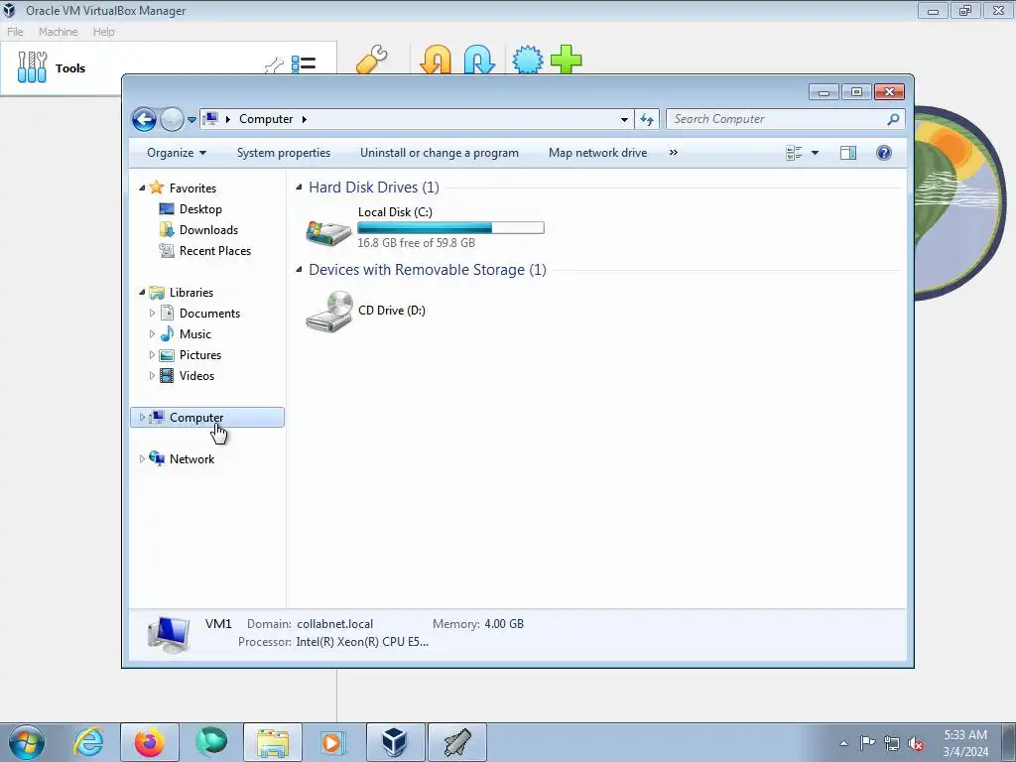1016x762 pixels.
Task: Click the Local Disk usage bar
Action: (x=451, y=227)
